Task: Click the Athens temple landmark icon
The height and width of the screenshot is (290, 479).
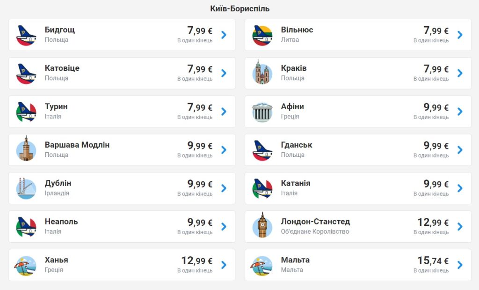Action: click(x=262, y=112)
